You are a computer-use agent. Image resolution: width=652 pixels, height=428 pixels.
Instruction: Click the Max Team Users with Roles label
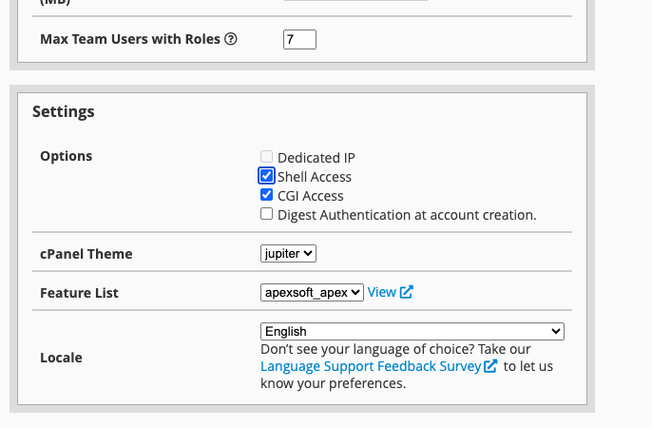[x=130, y=39]
